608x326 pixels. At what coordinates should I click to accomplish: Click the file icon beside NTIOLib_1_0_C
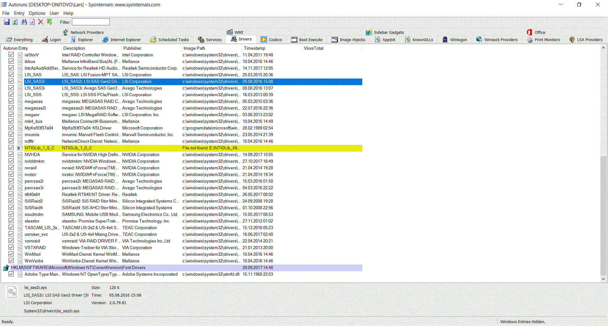(x=20, y=148)
